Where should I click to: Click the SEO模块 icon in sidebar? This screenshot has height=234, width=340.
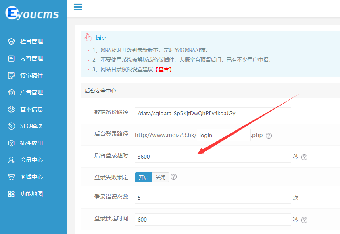pyautogui.click(x=11, y=126)
